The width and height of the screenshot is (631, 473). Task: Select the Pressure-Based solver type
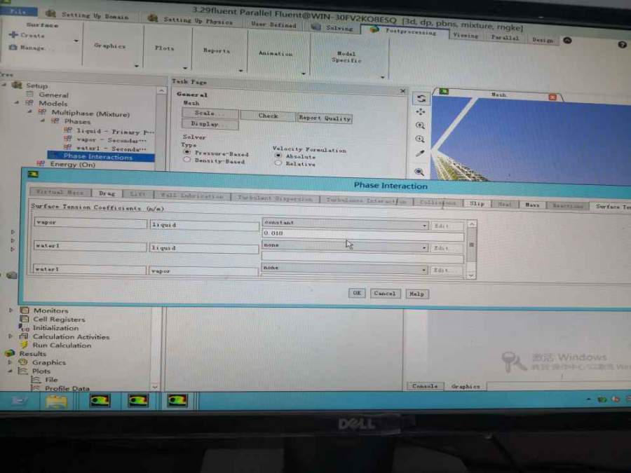tap(186, 153)
